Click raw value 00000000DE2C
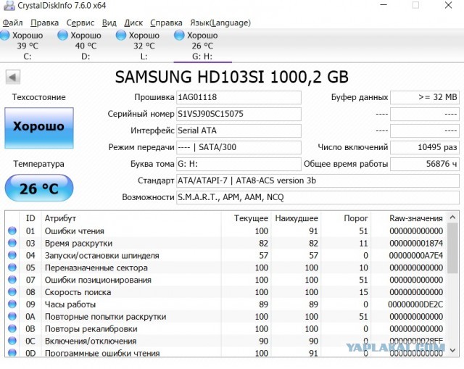Screen dimensions: 464x369 [415, 304]
